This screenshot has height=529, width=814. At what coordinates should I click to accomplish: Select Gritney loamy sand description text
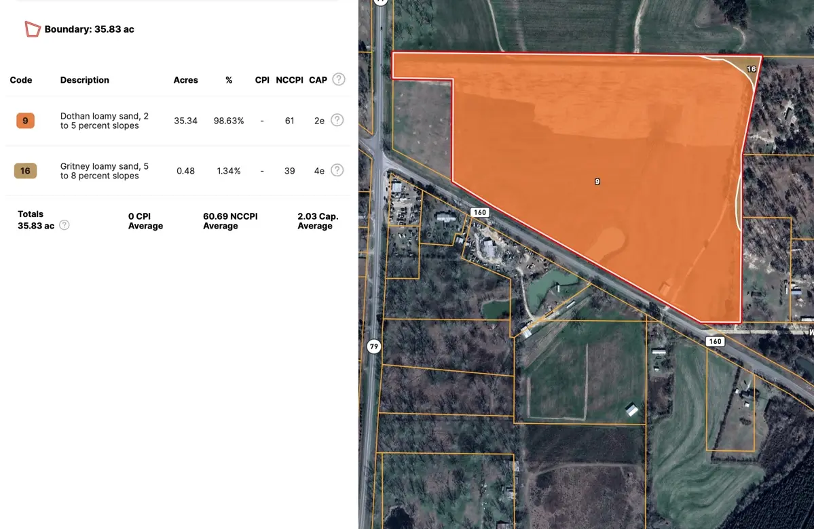point(104,171)
